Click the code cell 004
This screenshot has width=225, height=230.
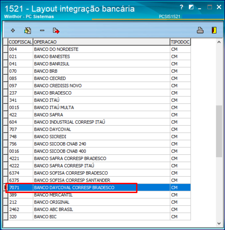[x=20, y=49]
